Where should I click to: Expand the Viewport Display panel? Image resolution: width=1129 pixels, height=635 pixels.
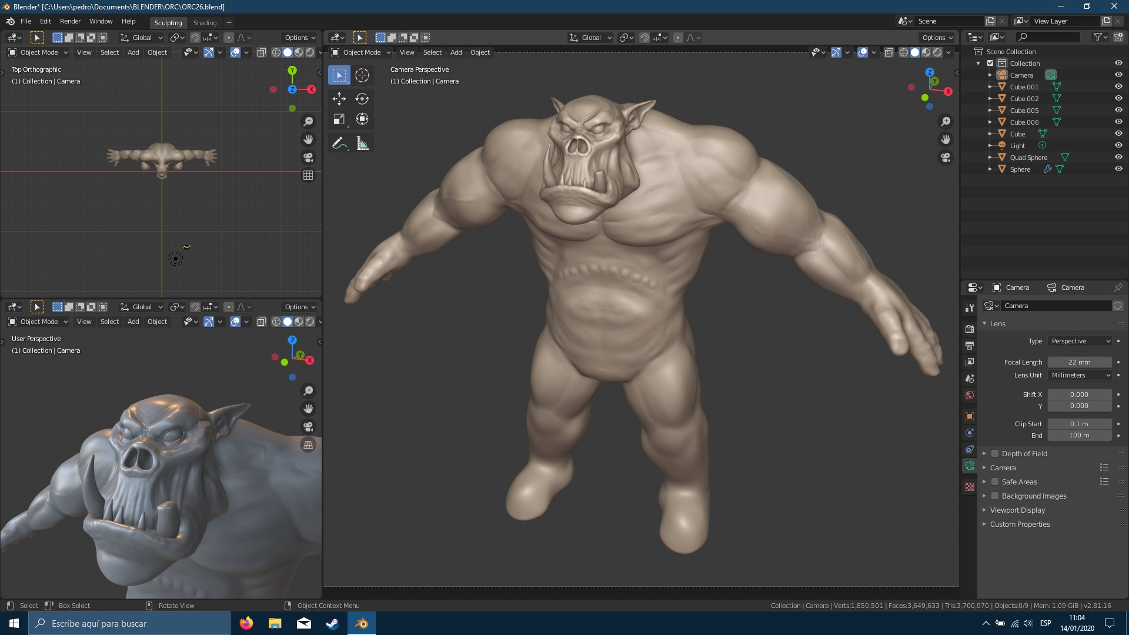(1017, 510)
